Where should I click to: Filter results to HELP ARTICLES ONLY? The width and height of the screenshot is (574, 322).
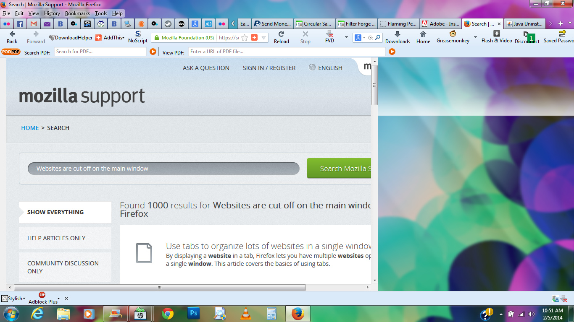click(x=65, y=238)
